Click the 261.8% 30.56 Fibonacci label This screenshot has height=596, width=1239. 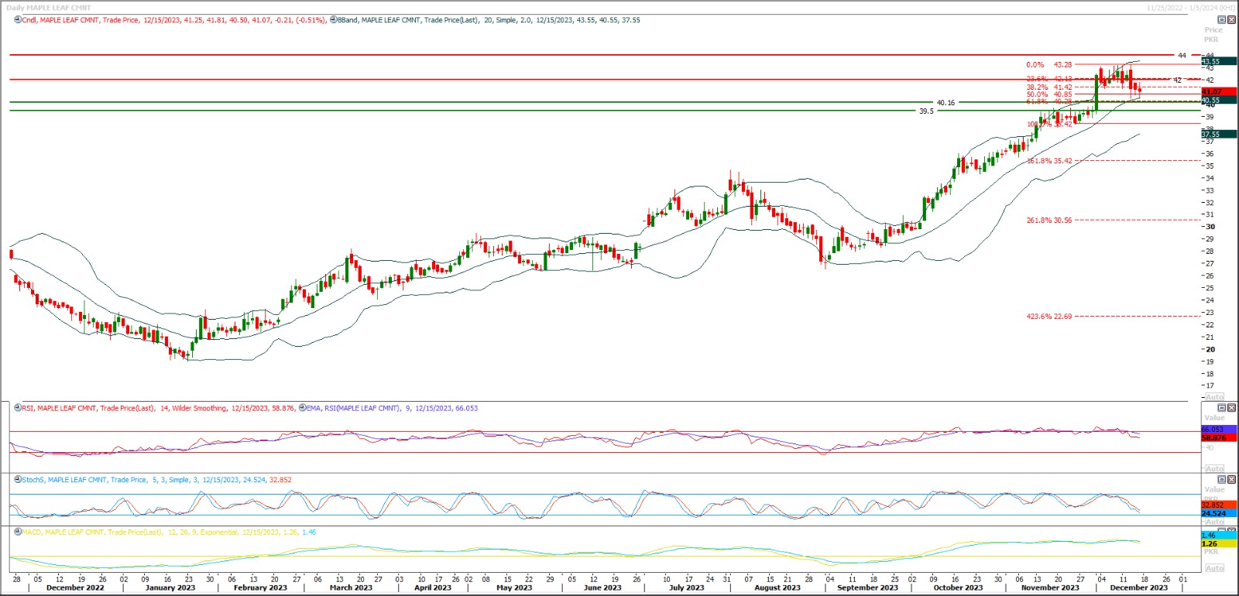pos(1049,221)
